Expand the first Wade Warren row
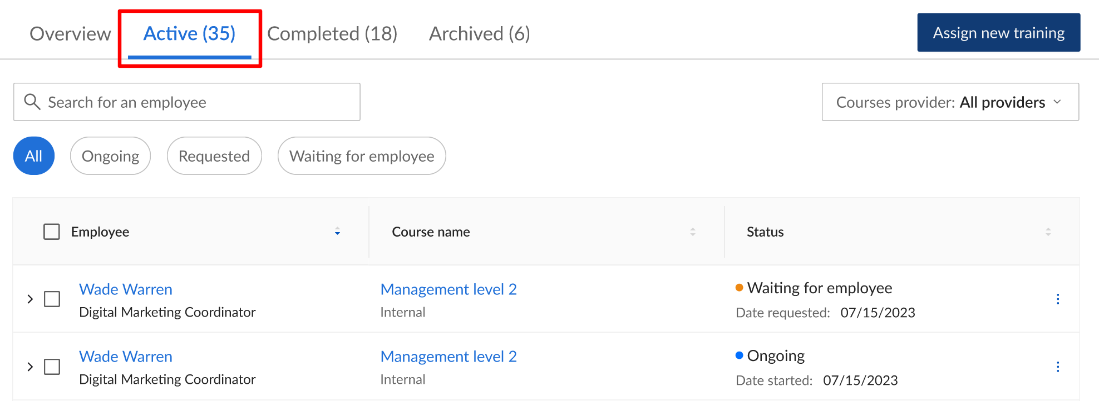Image resolution: width=1099 pixels, height=401 pixels. 30,299
